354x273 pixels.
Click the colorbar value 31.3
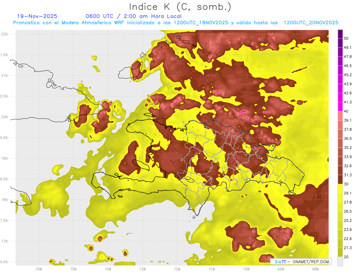tap(348, 175)
